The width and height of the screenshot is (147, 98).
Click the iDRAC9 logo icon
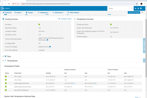(x=2, y=9)
